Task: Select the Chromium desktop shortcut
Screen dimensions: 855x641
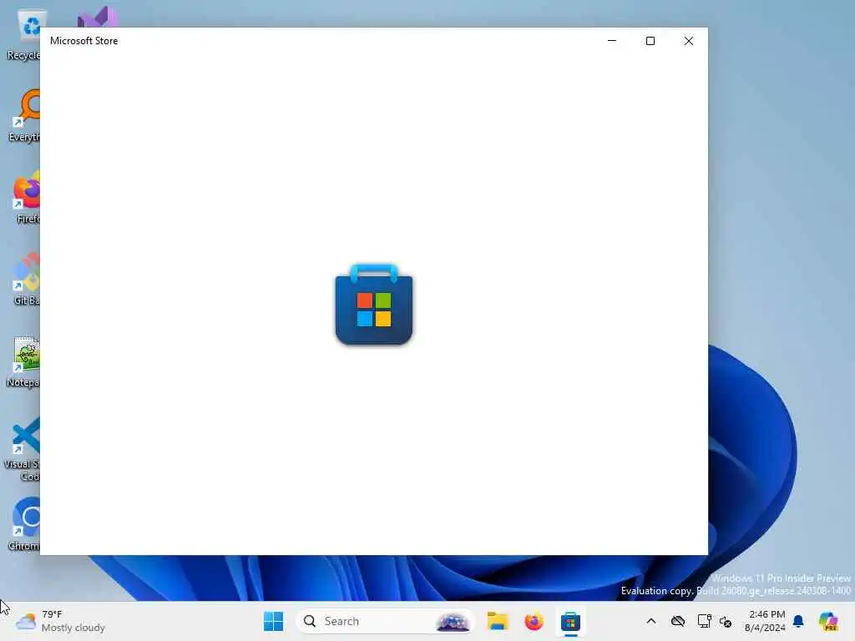Action: pyautogui.click(x=25, y=524)
